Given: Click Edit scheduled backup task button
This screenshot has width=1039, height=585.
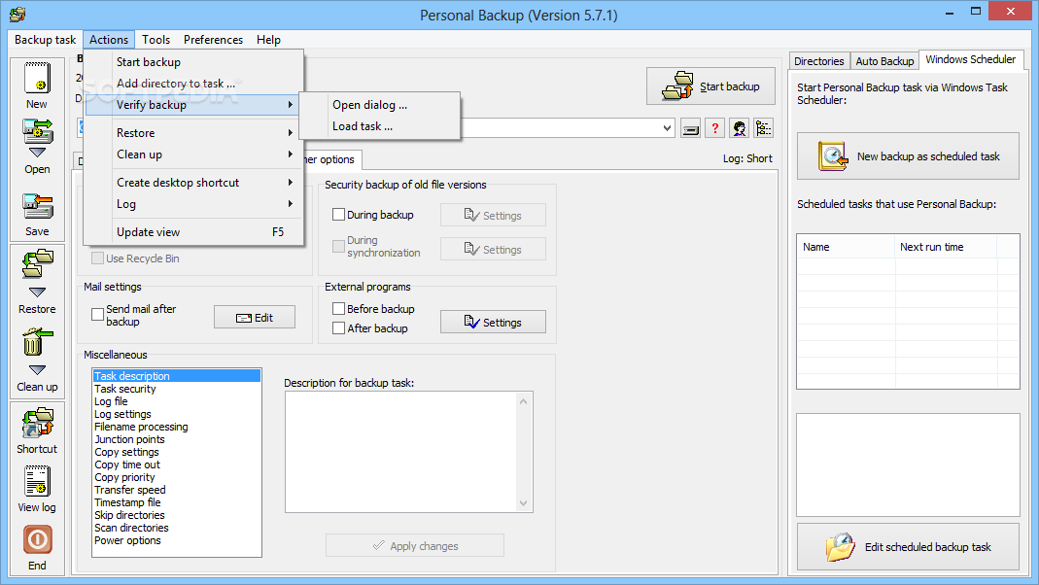Looking at the screenshot, I should 908,546.
